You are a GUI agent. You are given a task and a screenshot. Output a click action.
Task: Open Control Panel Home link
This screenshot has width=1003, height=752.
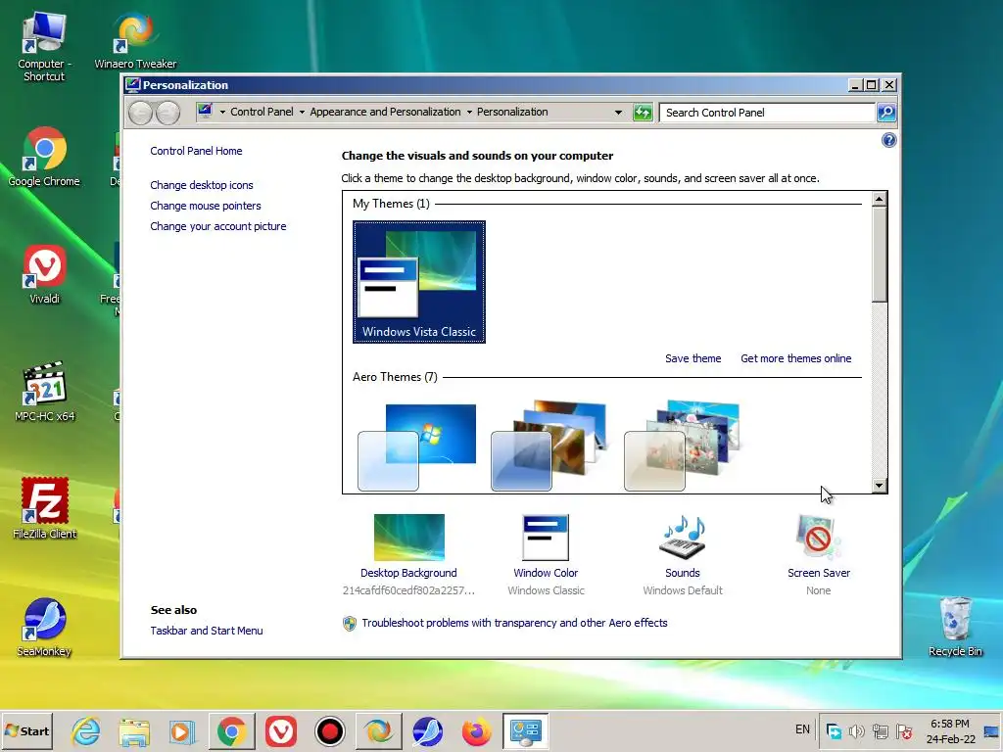coord(196,151)
